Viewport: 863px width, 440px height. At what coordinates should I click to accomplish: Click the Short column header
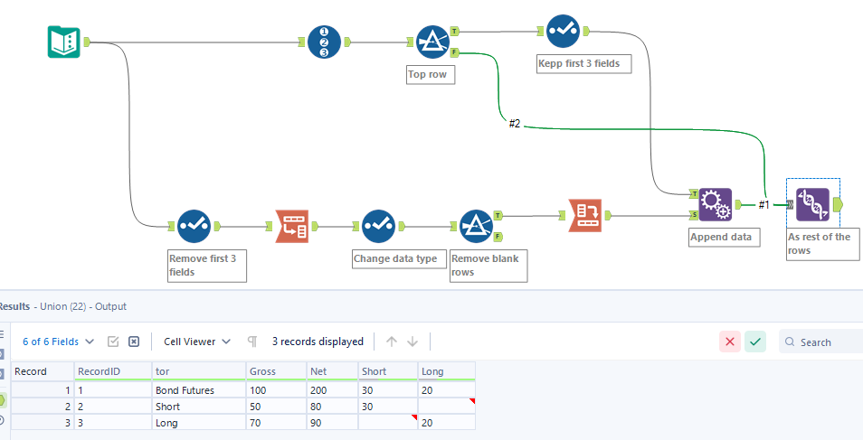pos(388,371)
